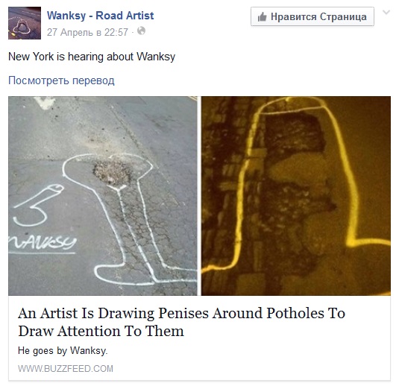
Task: Open the left photo with the white chalk outline
Action: click(x=103, y=196)
